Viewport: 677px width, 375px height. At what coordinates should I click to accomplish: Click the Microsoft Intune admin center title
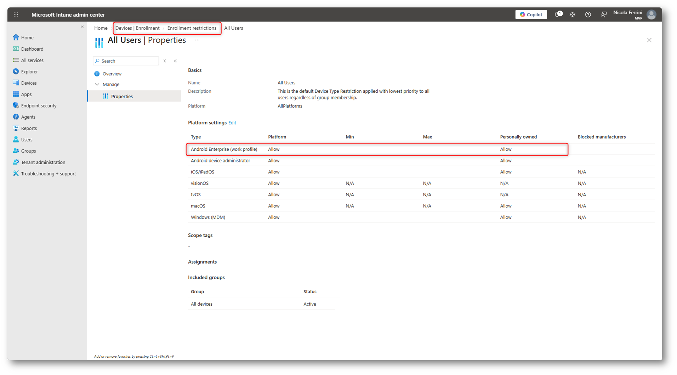click(68, 15)
